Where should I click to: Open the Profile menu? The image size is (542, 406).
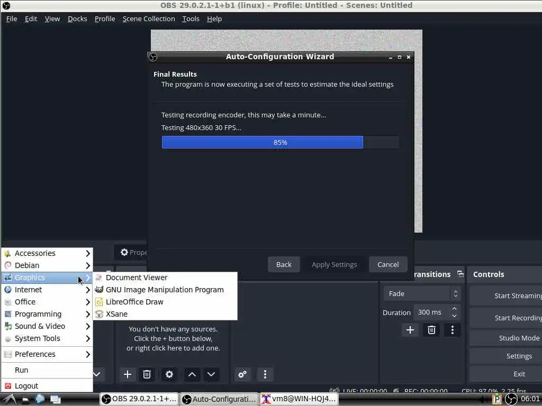(105, 19)
